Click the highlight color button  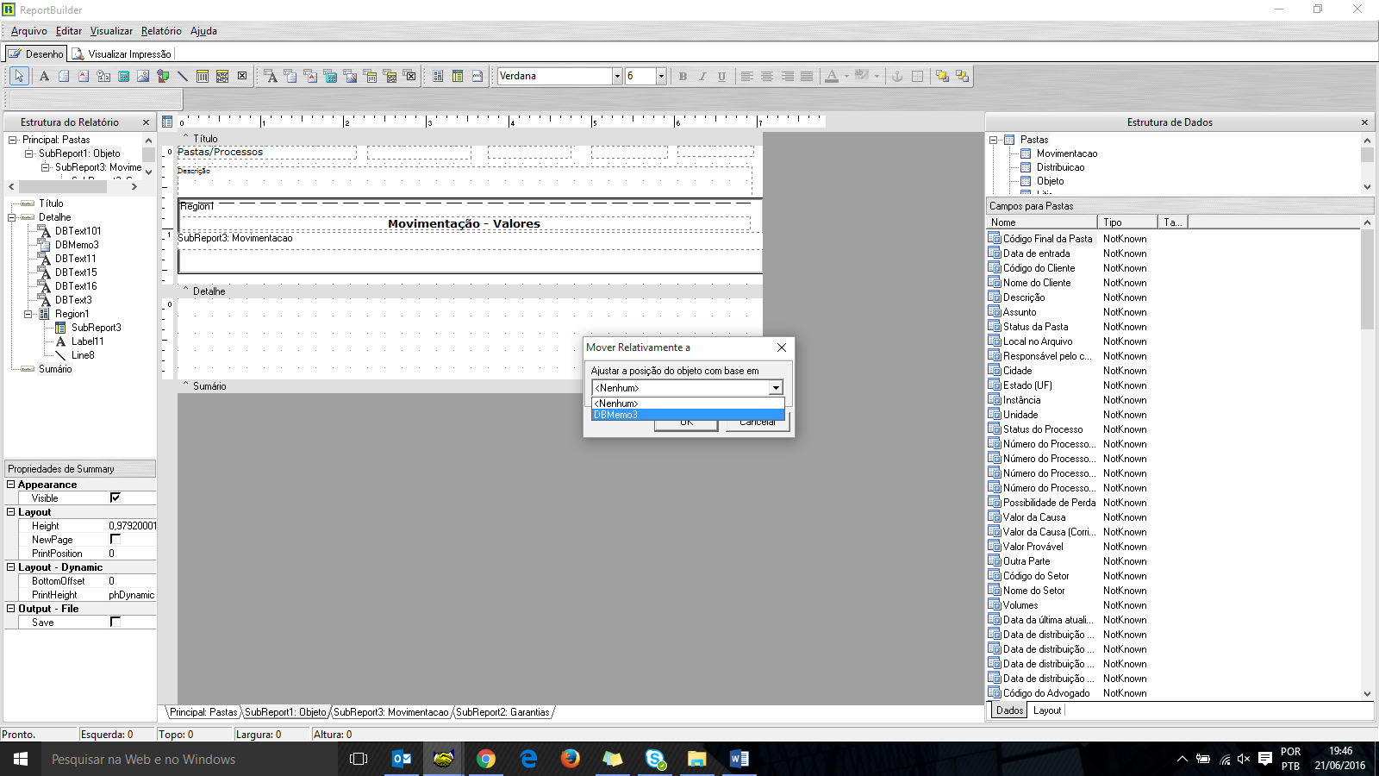(x=862, y=76)
